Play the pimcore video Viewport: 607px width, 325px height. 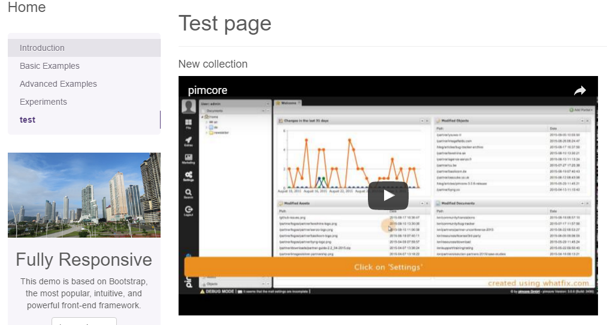click(388, 196)
